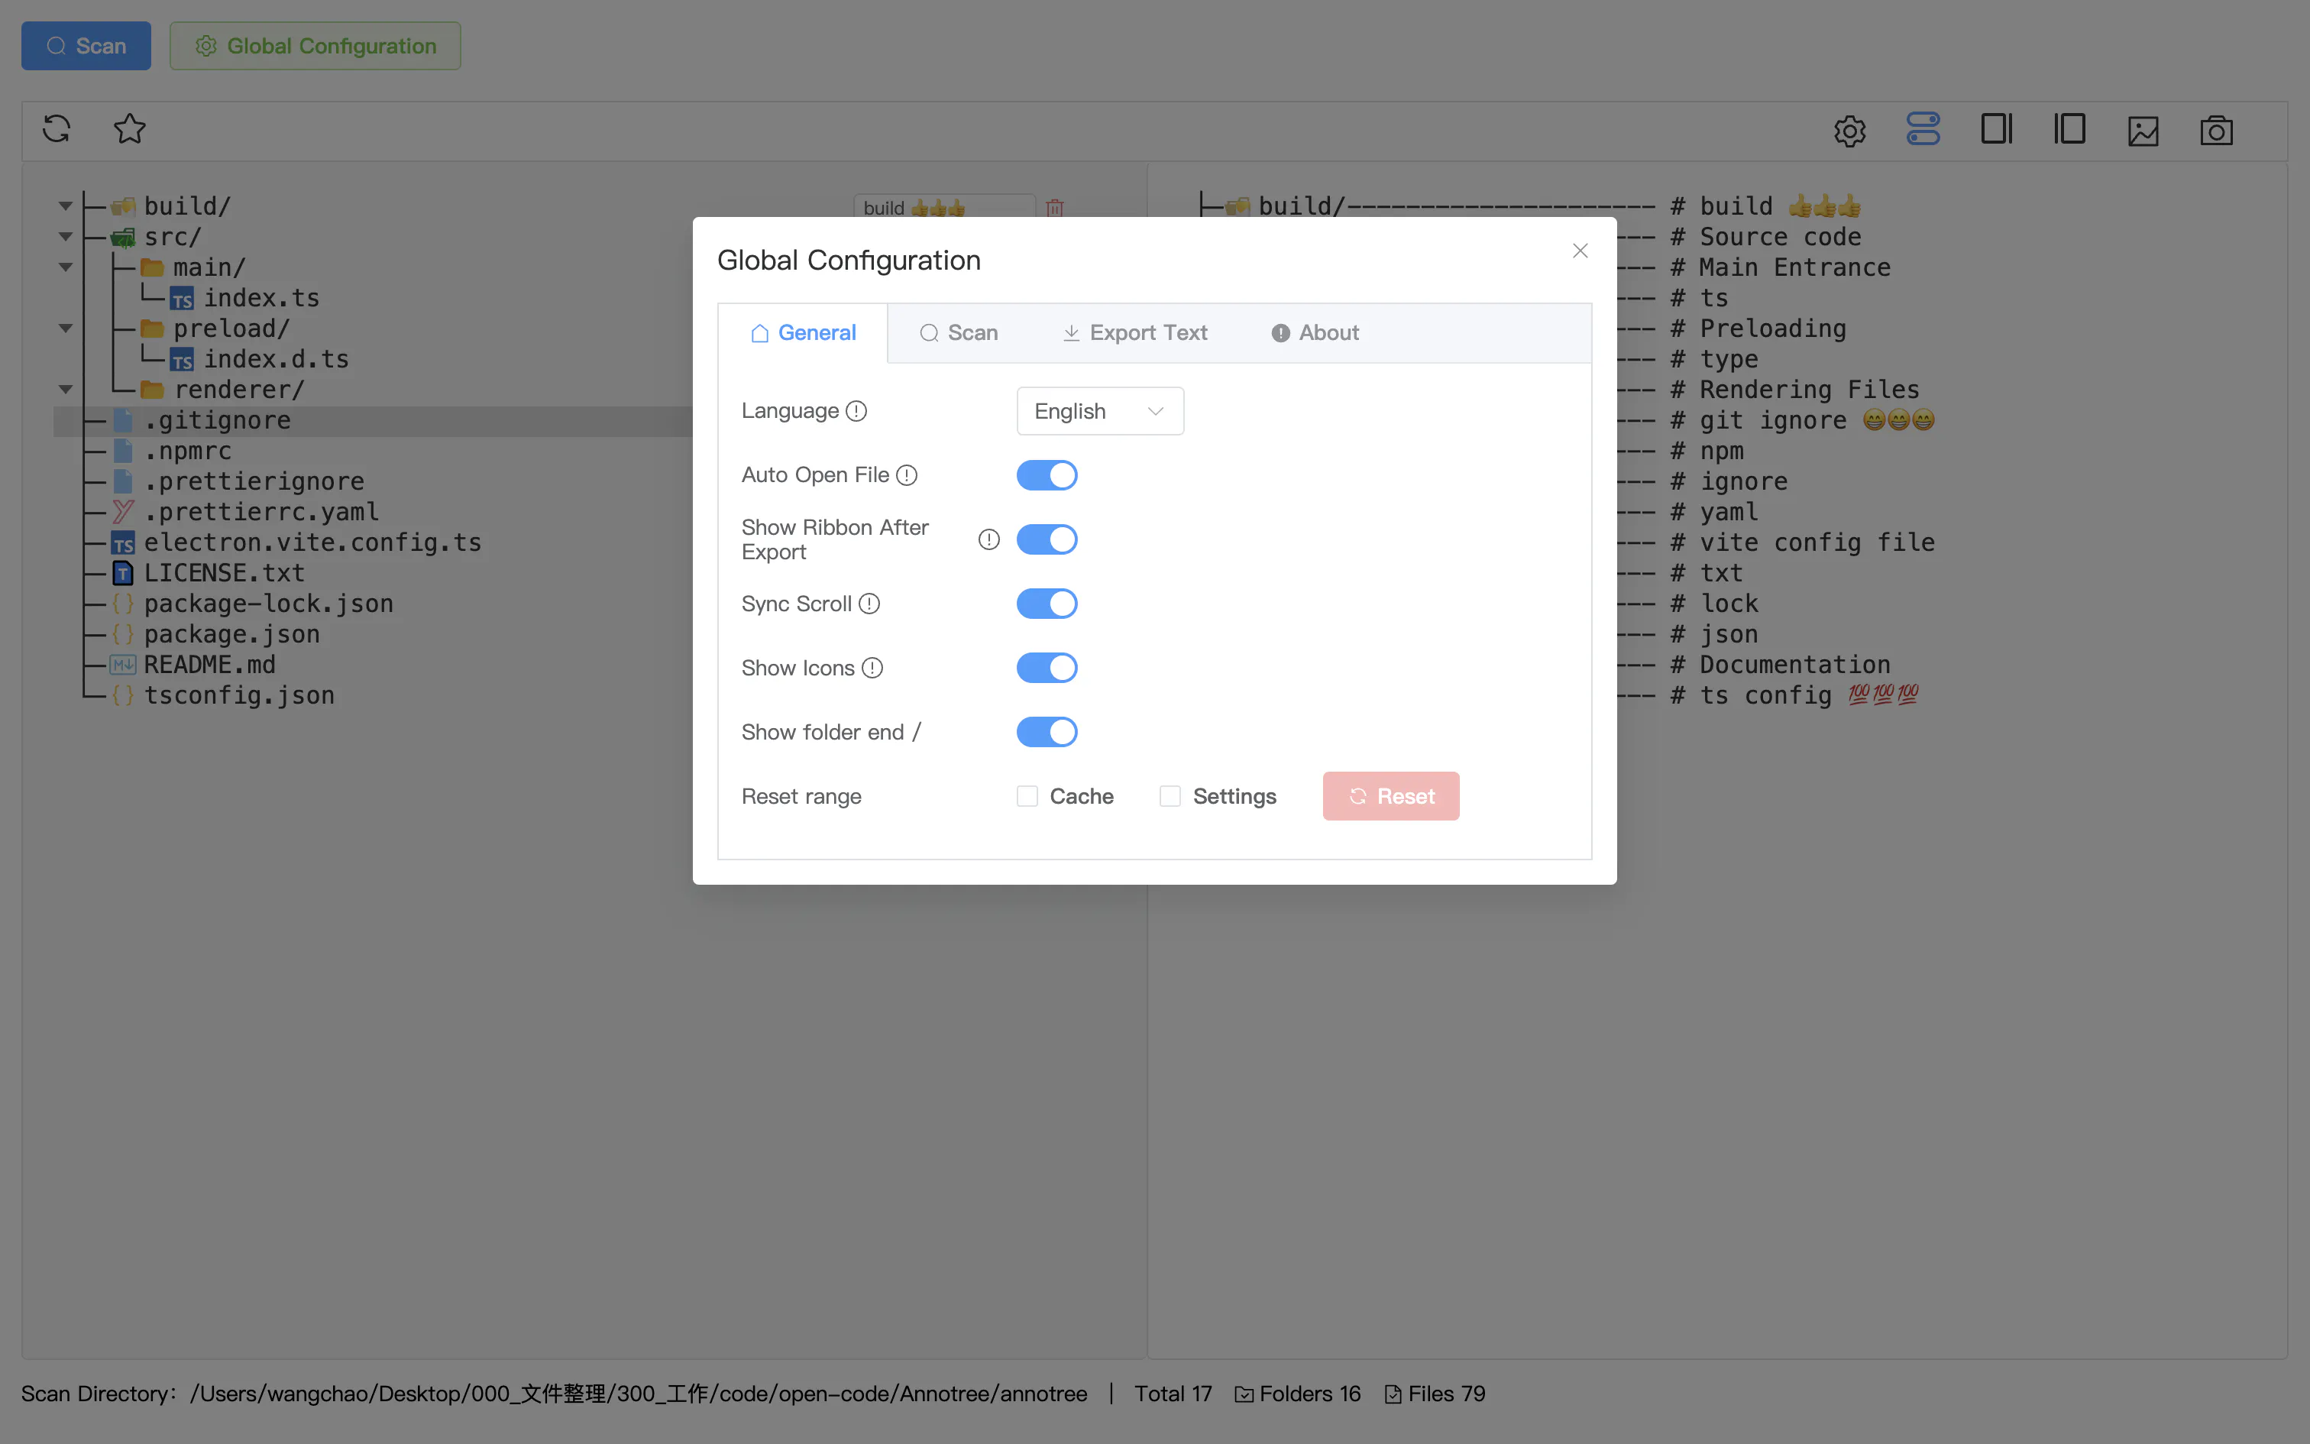Screen dimensions: 2310x1444
Task: Click the left-panel layout icon
Action: pos(2069,129)
